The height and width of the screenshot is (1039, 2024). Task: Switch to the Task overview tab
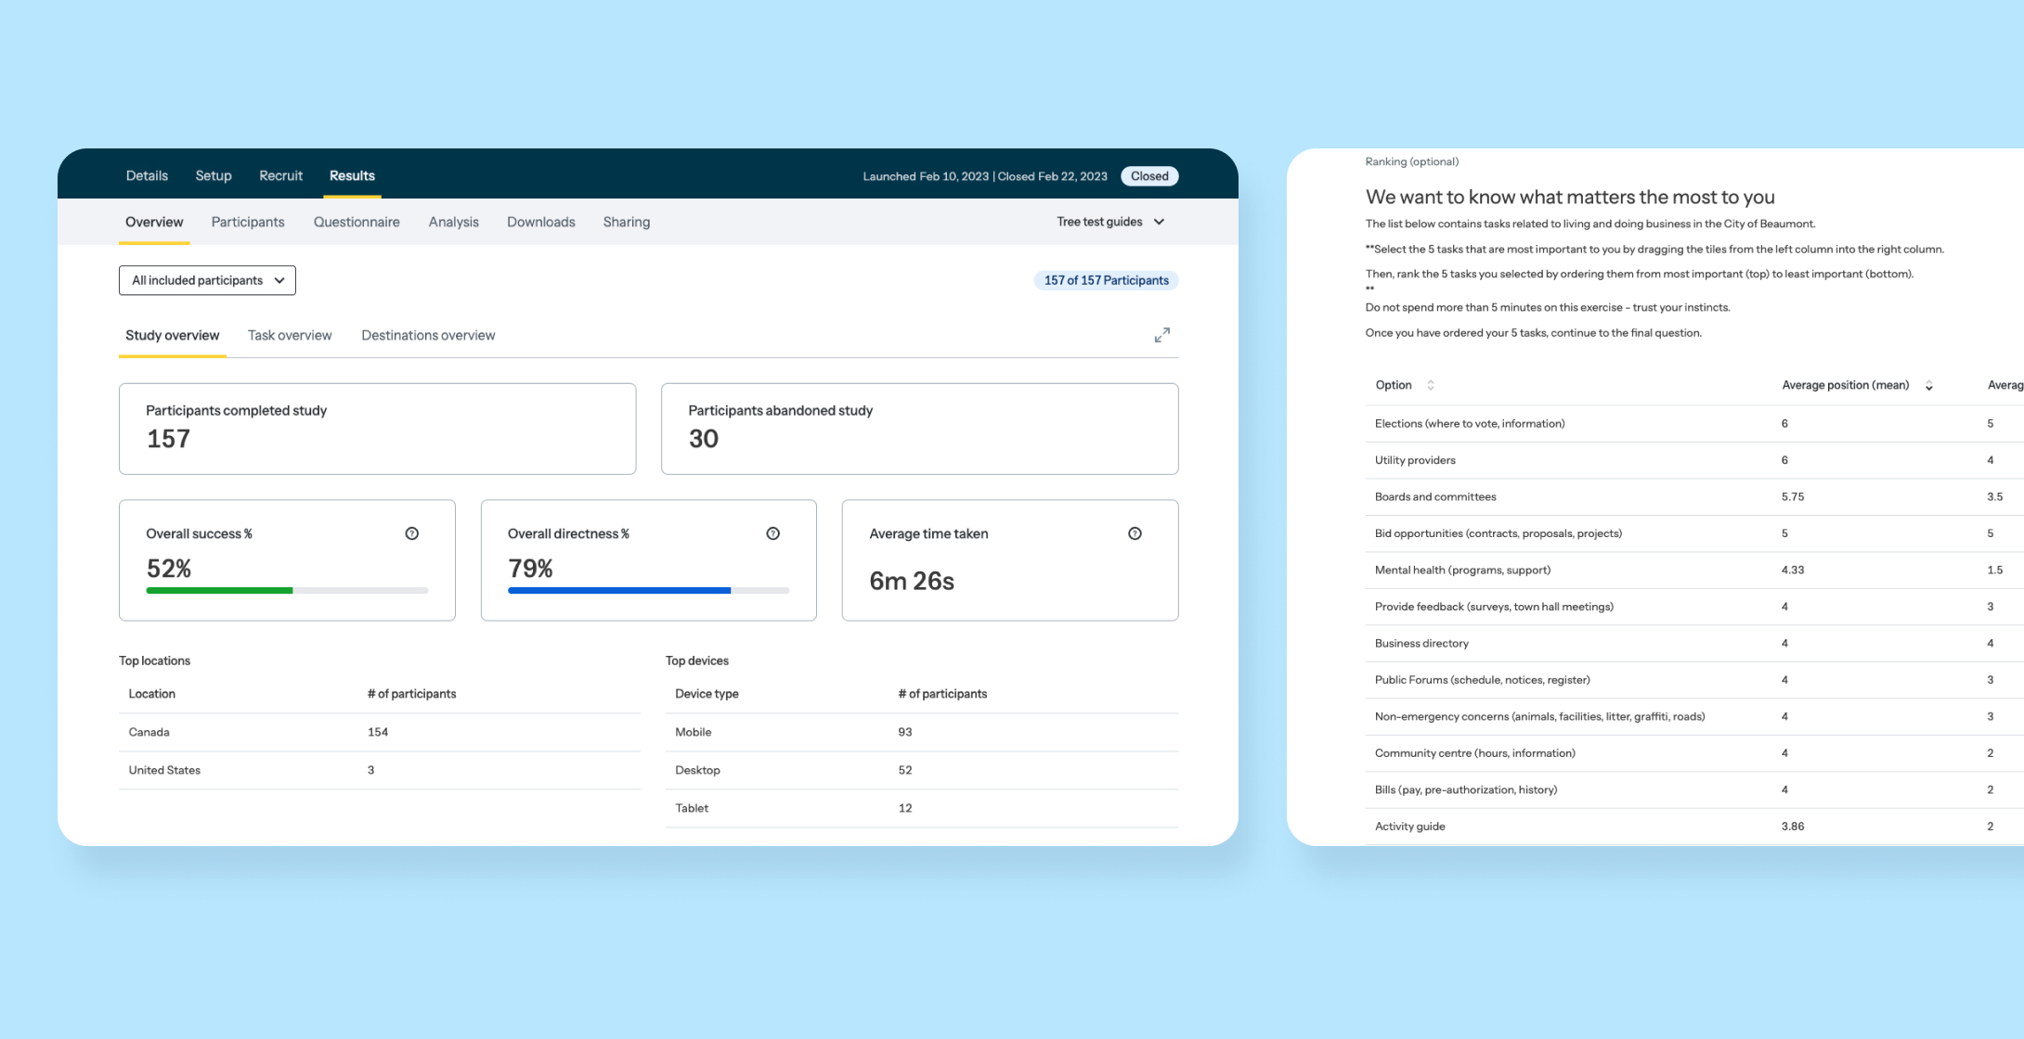[x=290, y=335]
